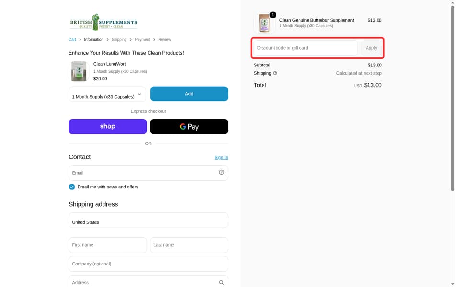Viewport: 460px width, 287px height.
Task: Click the Calculated at next step text
Action: coord(359,73)
